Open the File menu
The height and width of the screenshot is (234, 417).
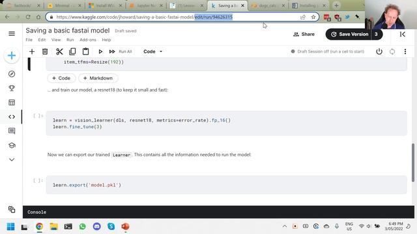coord(29,40)
